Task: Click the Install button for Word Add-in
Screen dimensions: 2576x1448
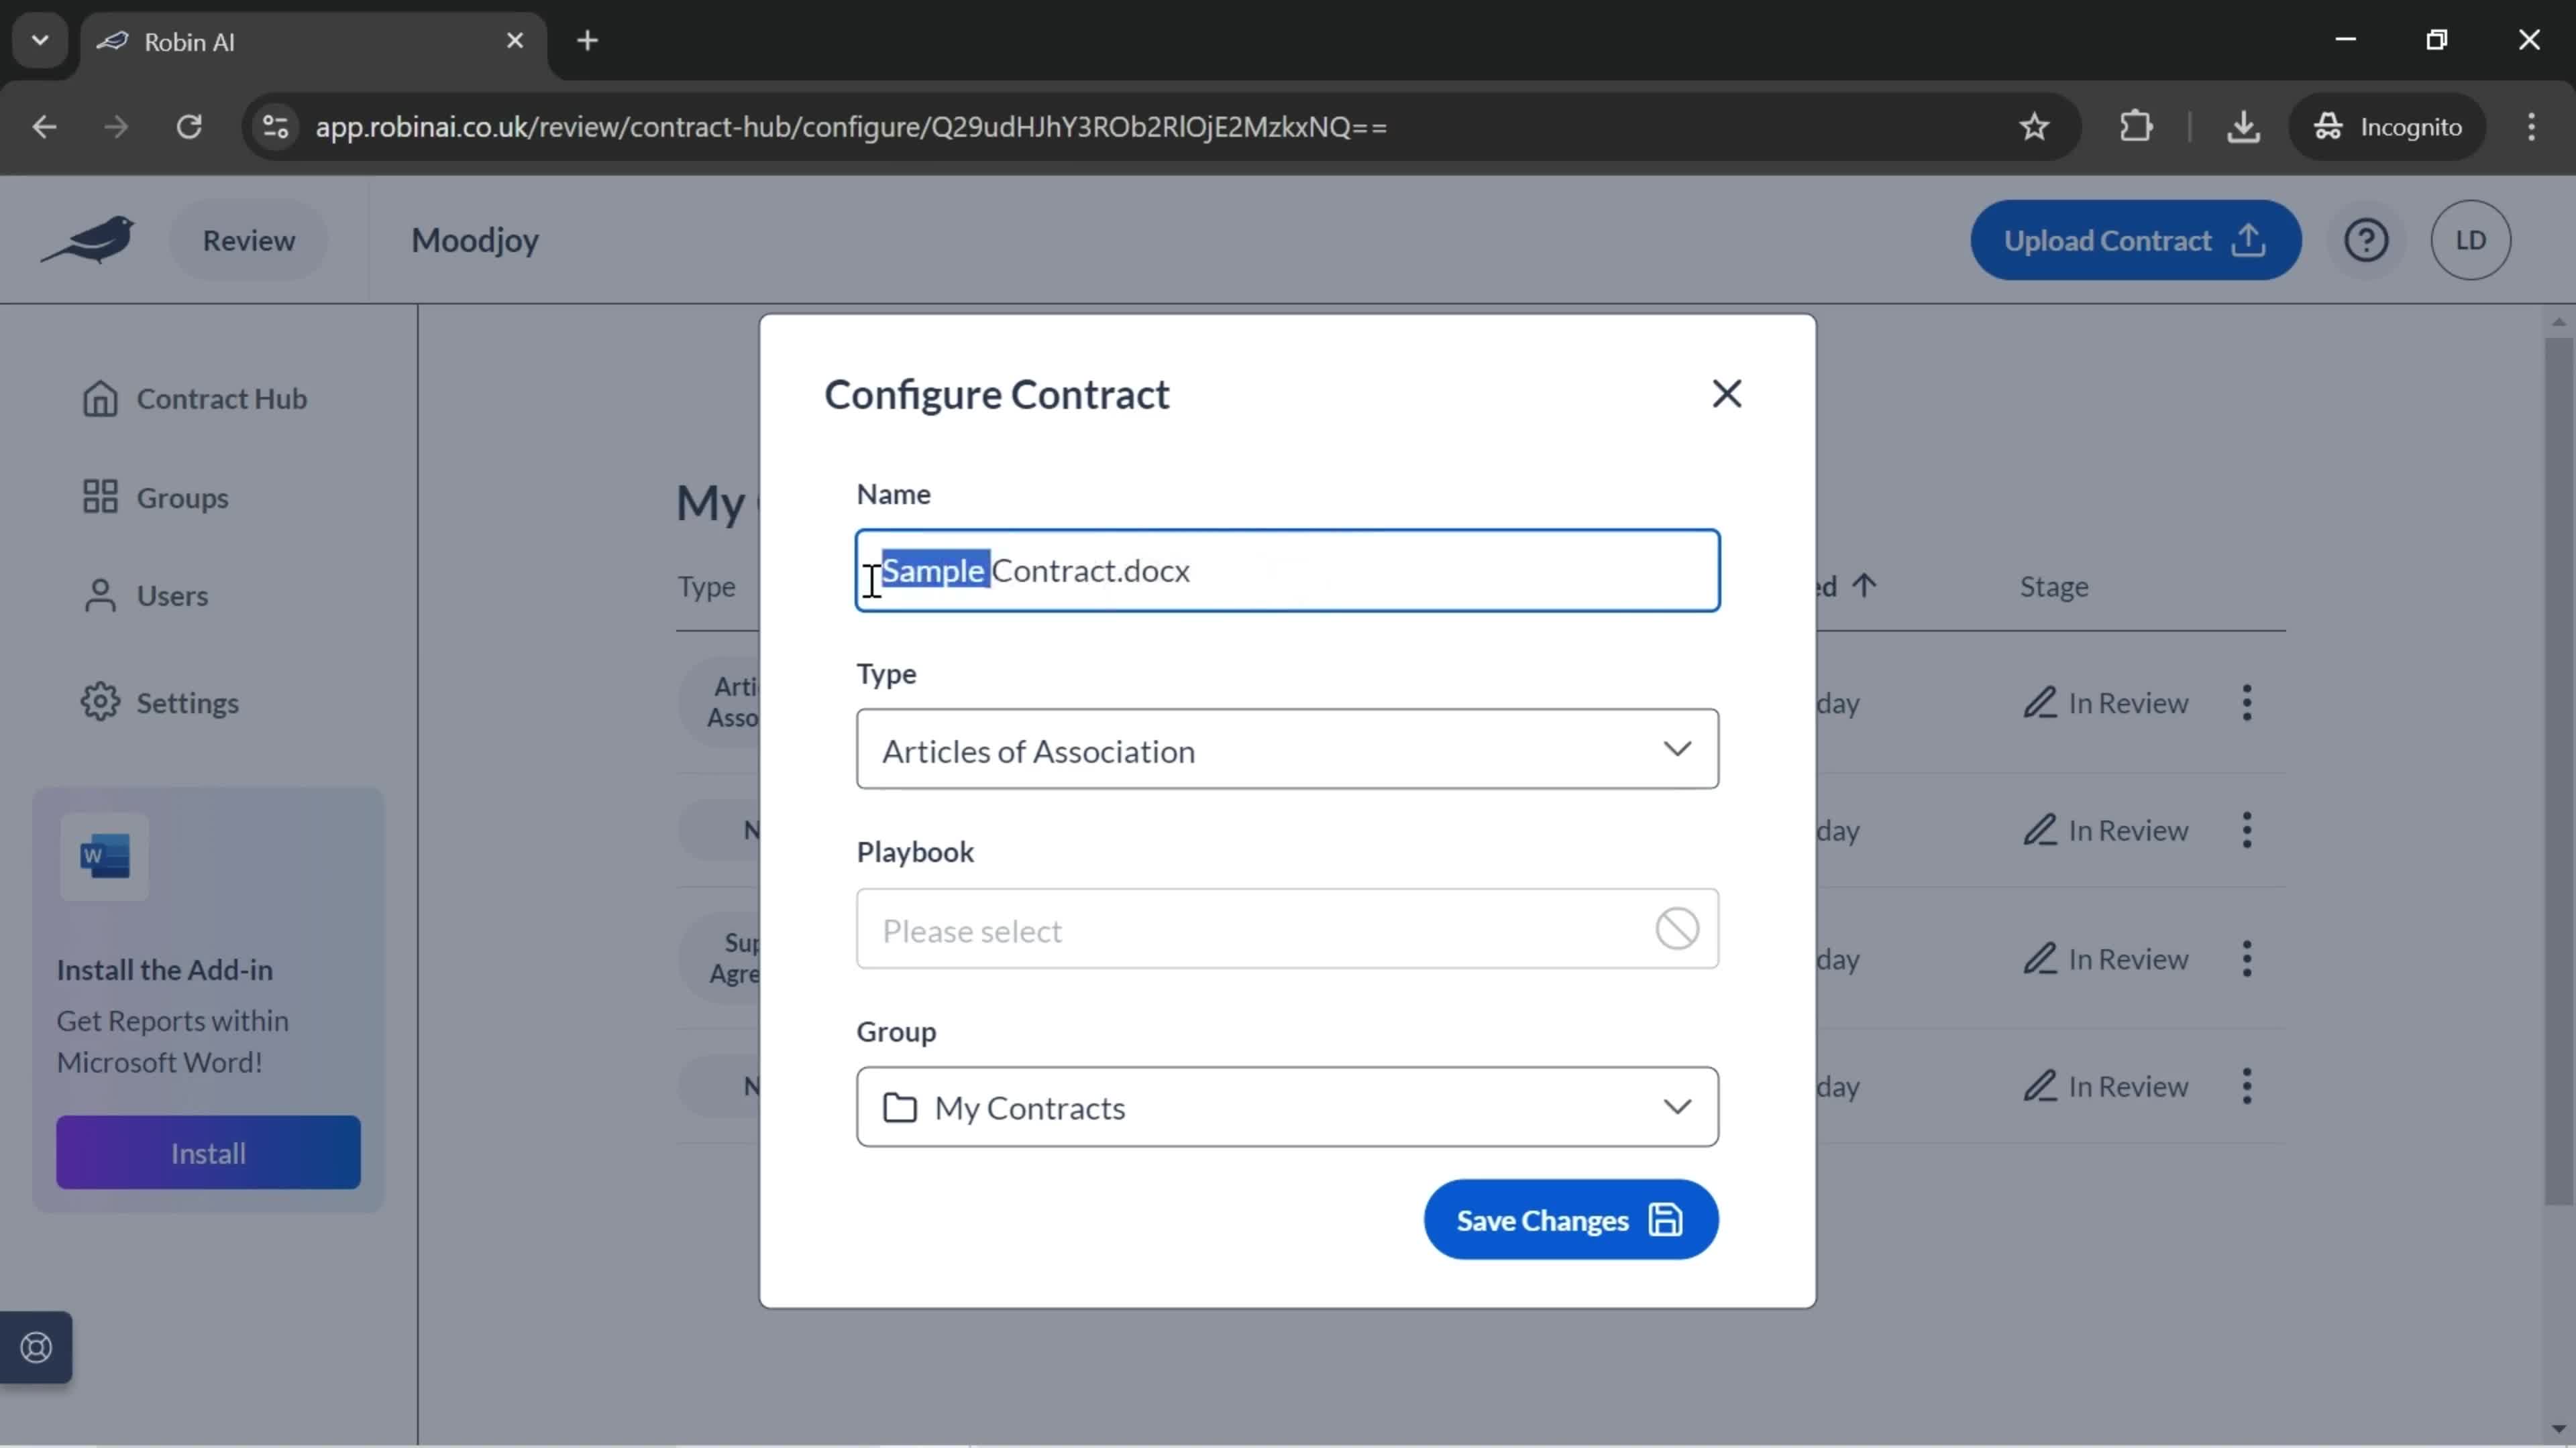Action: tap(207, 1153)
